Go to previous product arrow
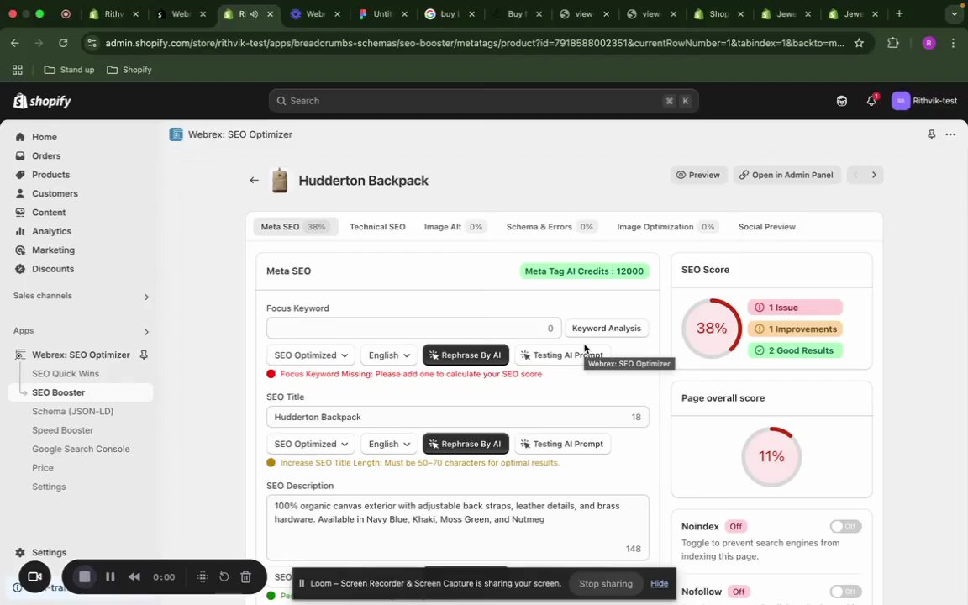 [855, 175]
